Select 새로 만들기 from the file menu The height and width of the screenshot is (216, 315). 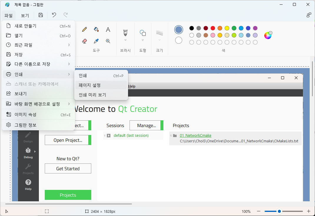coord(38,26)
